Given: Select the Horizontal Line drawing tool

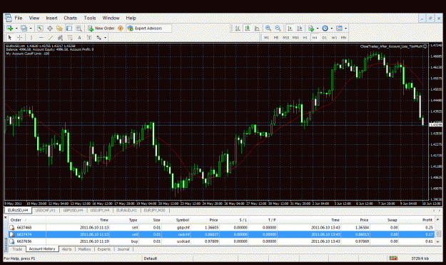Looking at the screenshot, I should 41,37.
